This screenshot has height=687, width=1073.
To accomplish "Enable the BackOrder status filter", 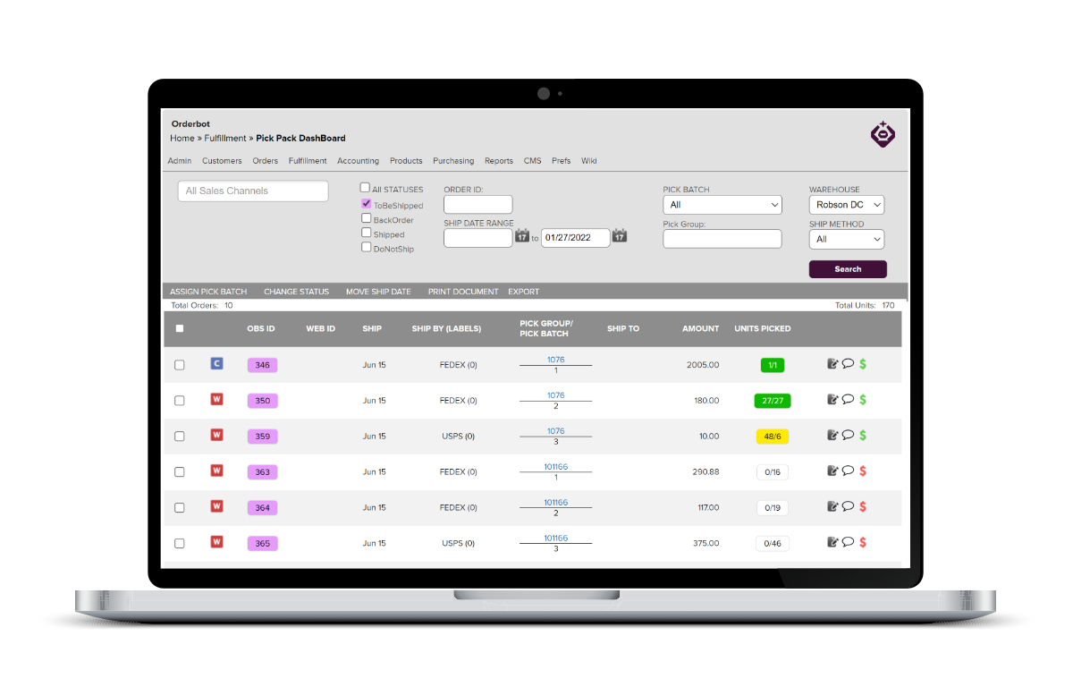I will [x=366, y=219].
